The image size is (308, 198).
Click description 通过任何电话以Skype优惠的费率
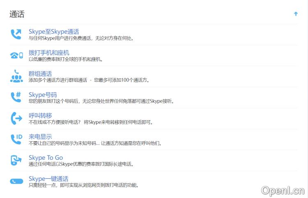tap(81, 164)
